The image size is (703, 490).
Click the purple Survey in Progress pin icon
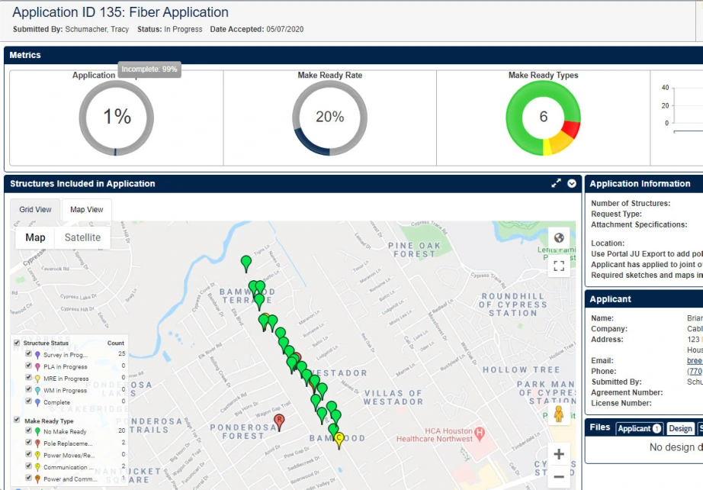click(37, 356)
